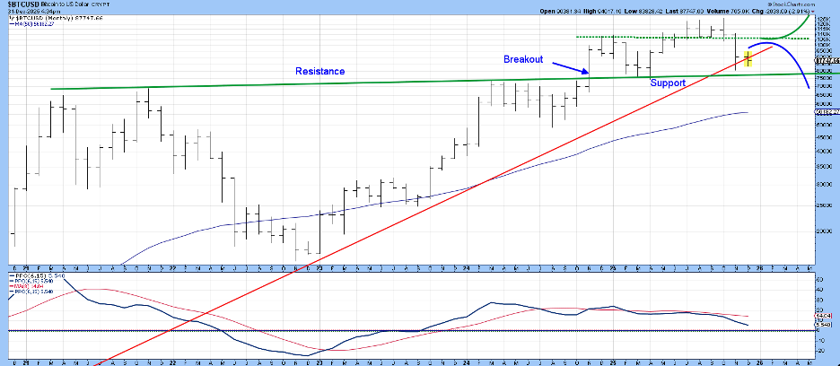The image size is (840, 366).
Task: Click the MA(30) legend line marker
Action: pyautogui.click(x=11, y=24)
